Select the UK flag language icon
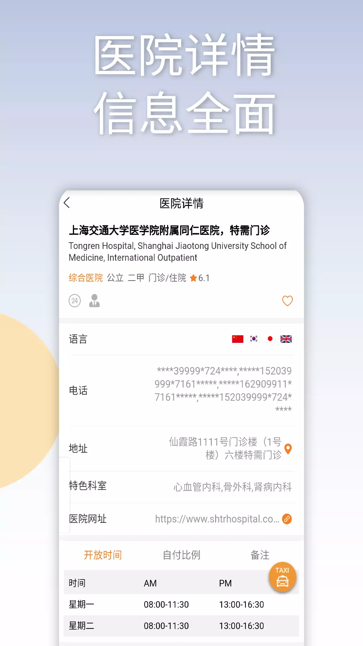The height and width of the screenshot is (646, 363). tap(286, 339)
